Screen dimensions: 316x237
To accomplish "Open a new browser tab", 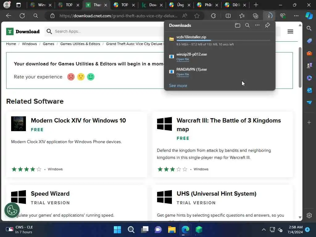I will [x=256, y=5].
